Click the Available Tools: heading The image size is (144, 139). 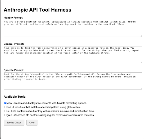(15, 97)
